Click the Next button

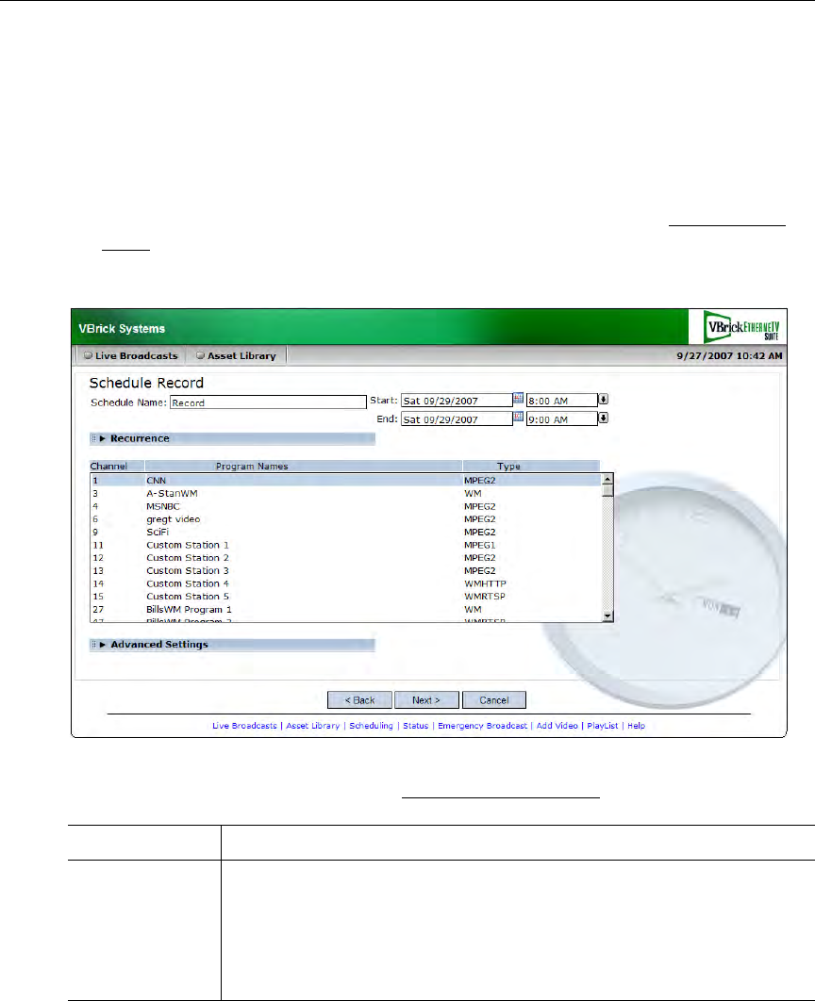point(425,700)
